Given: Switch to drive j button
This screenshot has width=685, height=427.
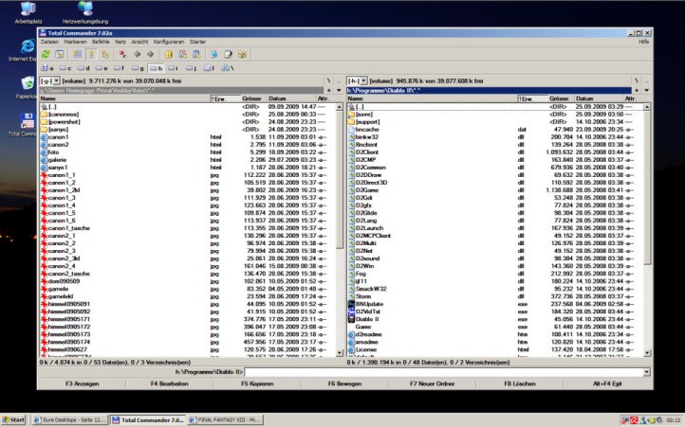Looking at the screenshot, I should pos(192,68).
